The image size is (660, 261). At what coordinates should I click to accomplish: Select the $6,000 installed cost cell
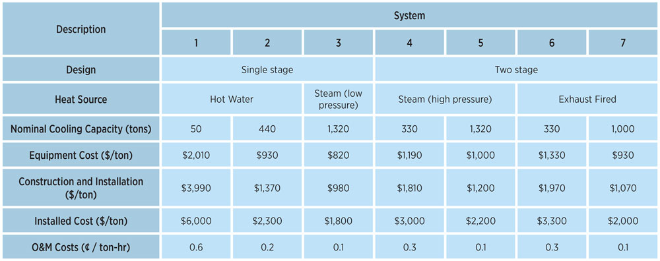tap(196, 221)
